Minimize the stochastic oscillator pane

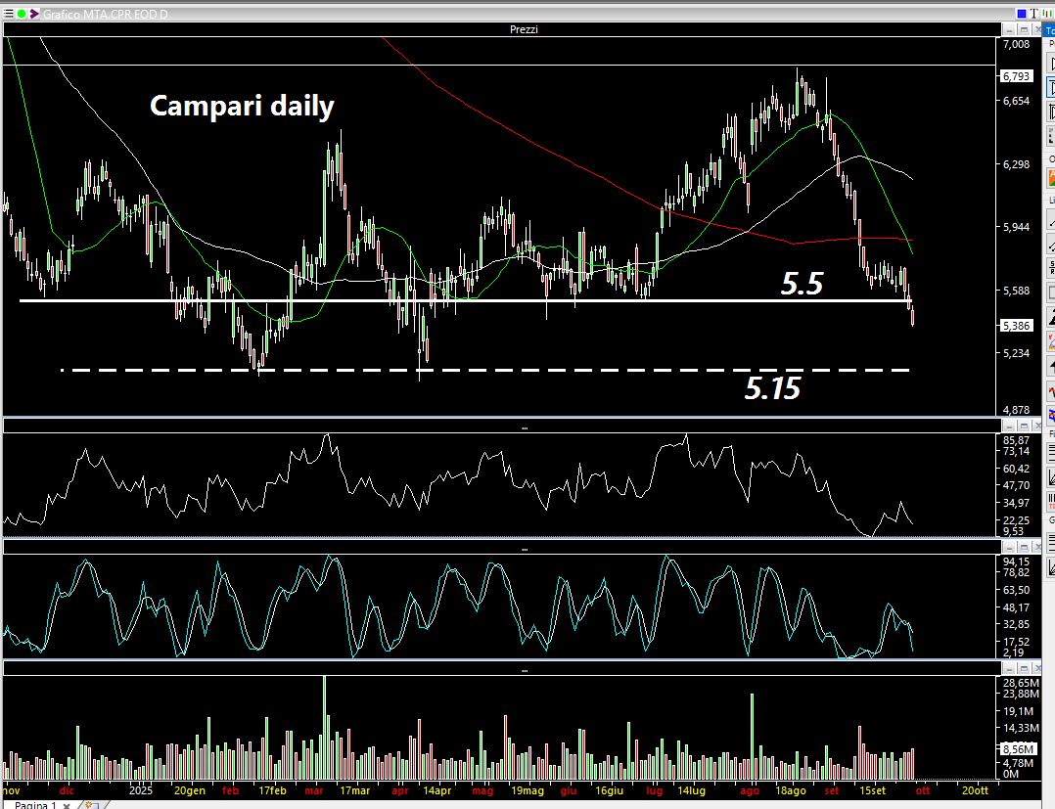pos(1009,548)
